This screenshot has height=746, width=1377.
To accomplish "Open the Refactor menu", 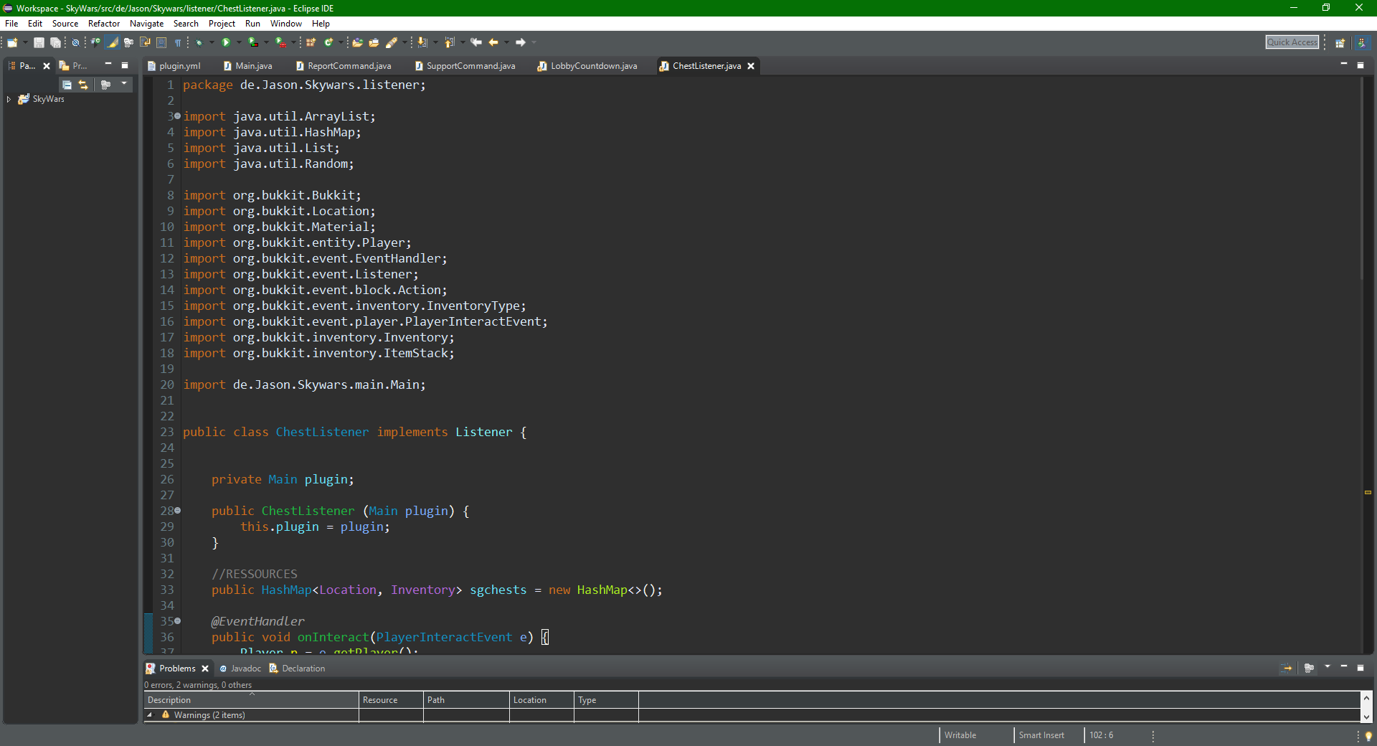I will tap(104, 24).
